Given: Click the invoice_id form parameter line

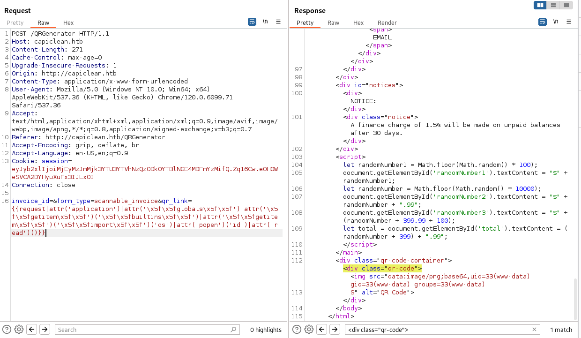Looking at the screenshot, I should [102, 201].
